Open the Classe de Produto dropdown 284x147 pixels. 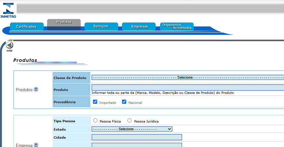(188, 77)
